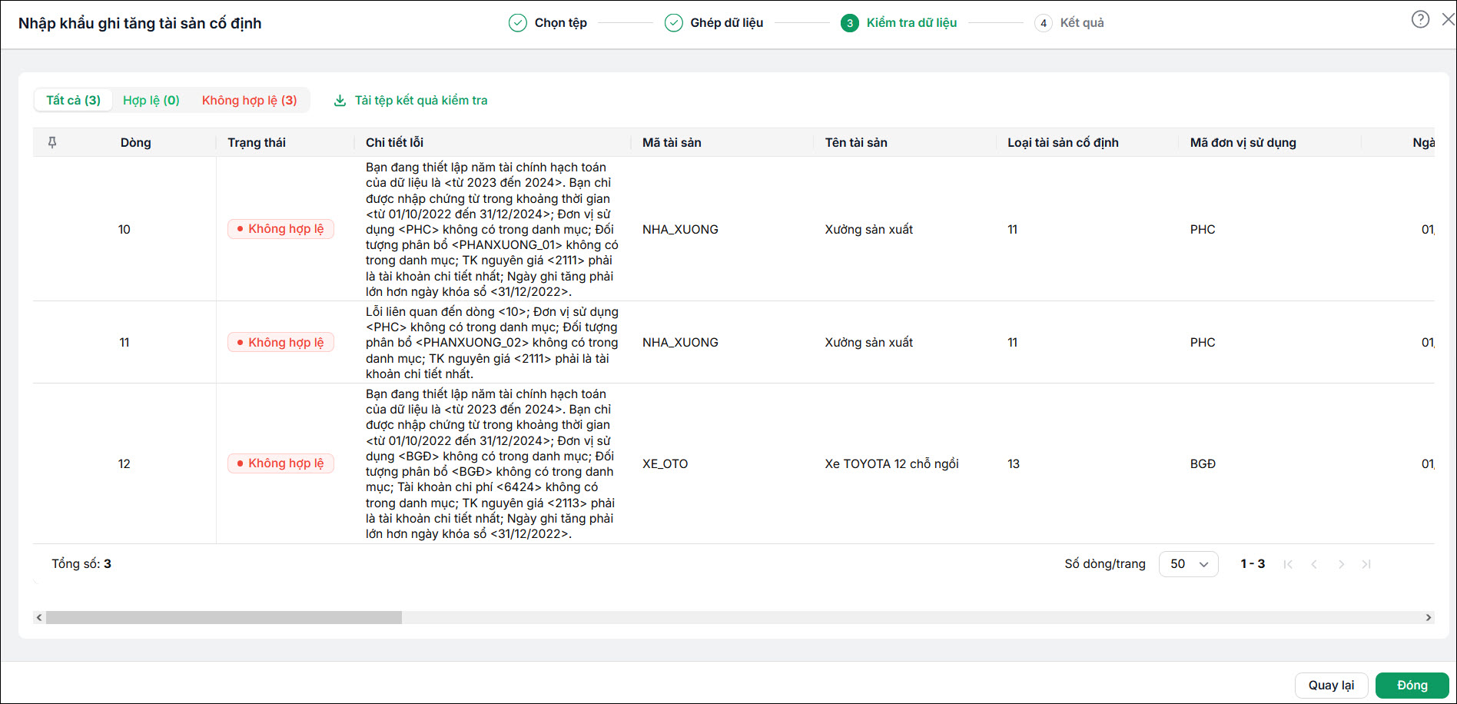
Task: Click Xưởng sản xuất name in row 10
Action: (869, 230)
